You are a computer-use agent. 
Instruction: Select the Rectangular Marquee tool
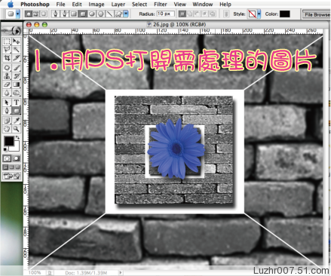pyautogui.click(x=7, y=41)
